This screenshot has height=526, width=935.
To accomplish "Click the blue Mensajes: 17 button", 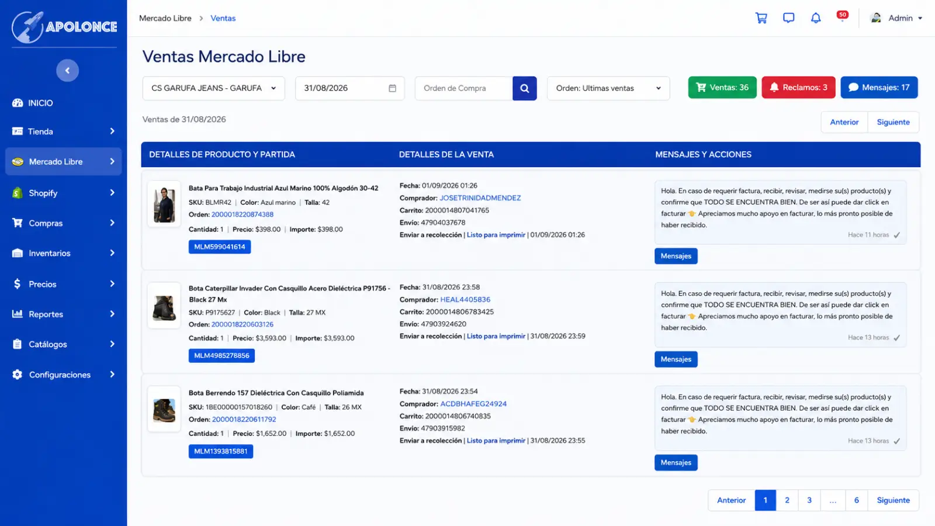I will click(x=879, y=88).
